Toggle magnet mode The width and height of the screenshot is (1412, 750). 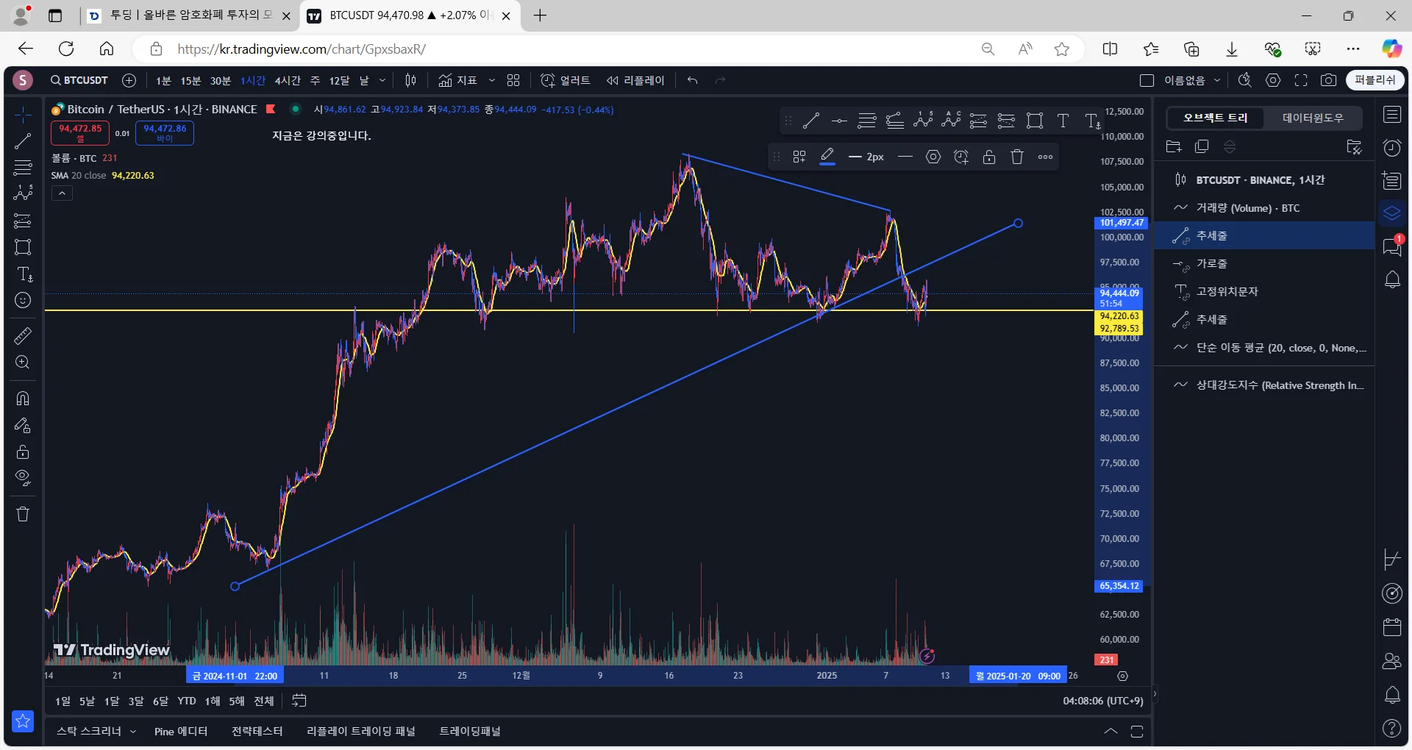[23, 399]
